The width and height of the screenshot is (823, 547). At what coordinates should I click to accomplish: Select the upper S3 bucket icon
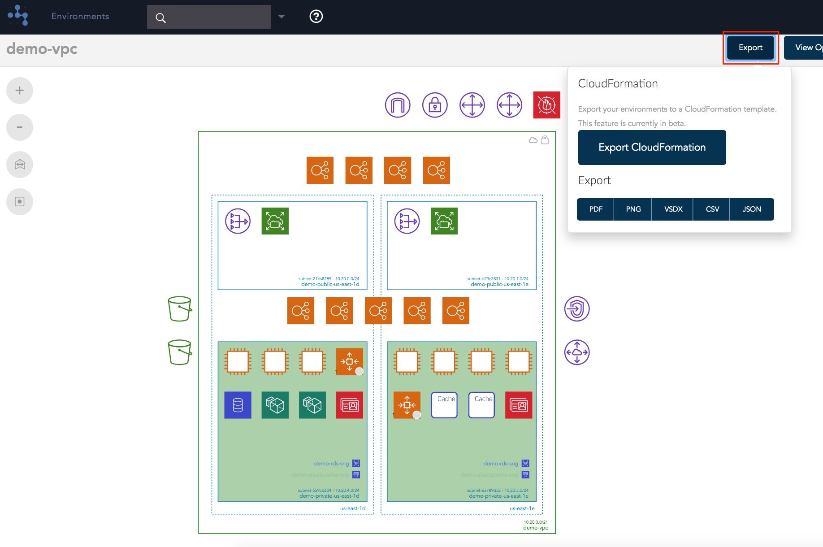(180, 309)
